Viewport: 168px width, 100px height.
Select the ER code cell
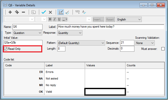click(x=24, y=72)
